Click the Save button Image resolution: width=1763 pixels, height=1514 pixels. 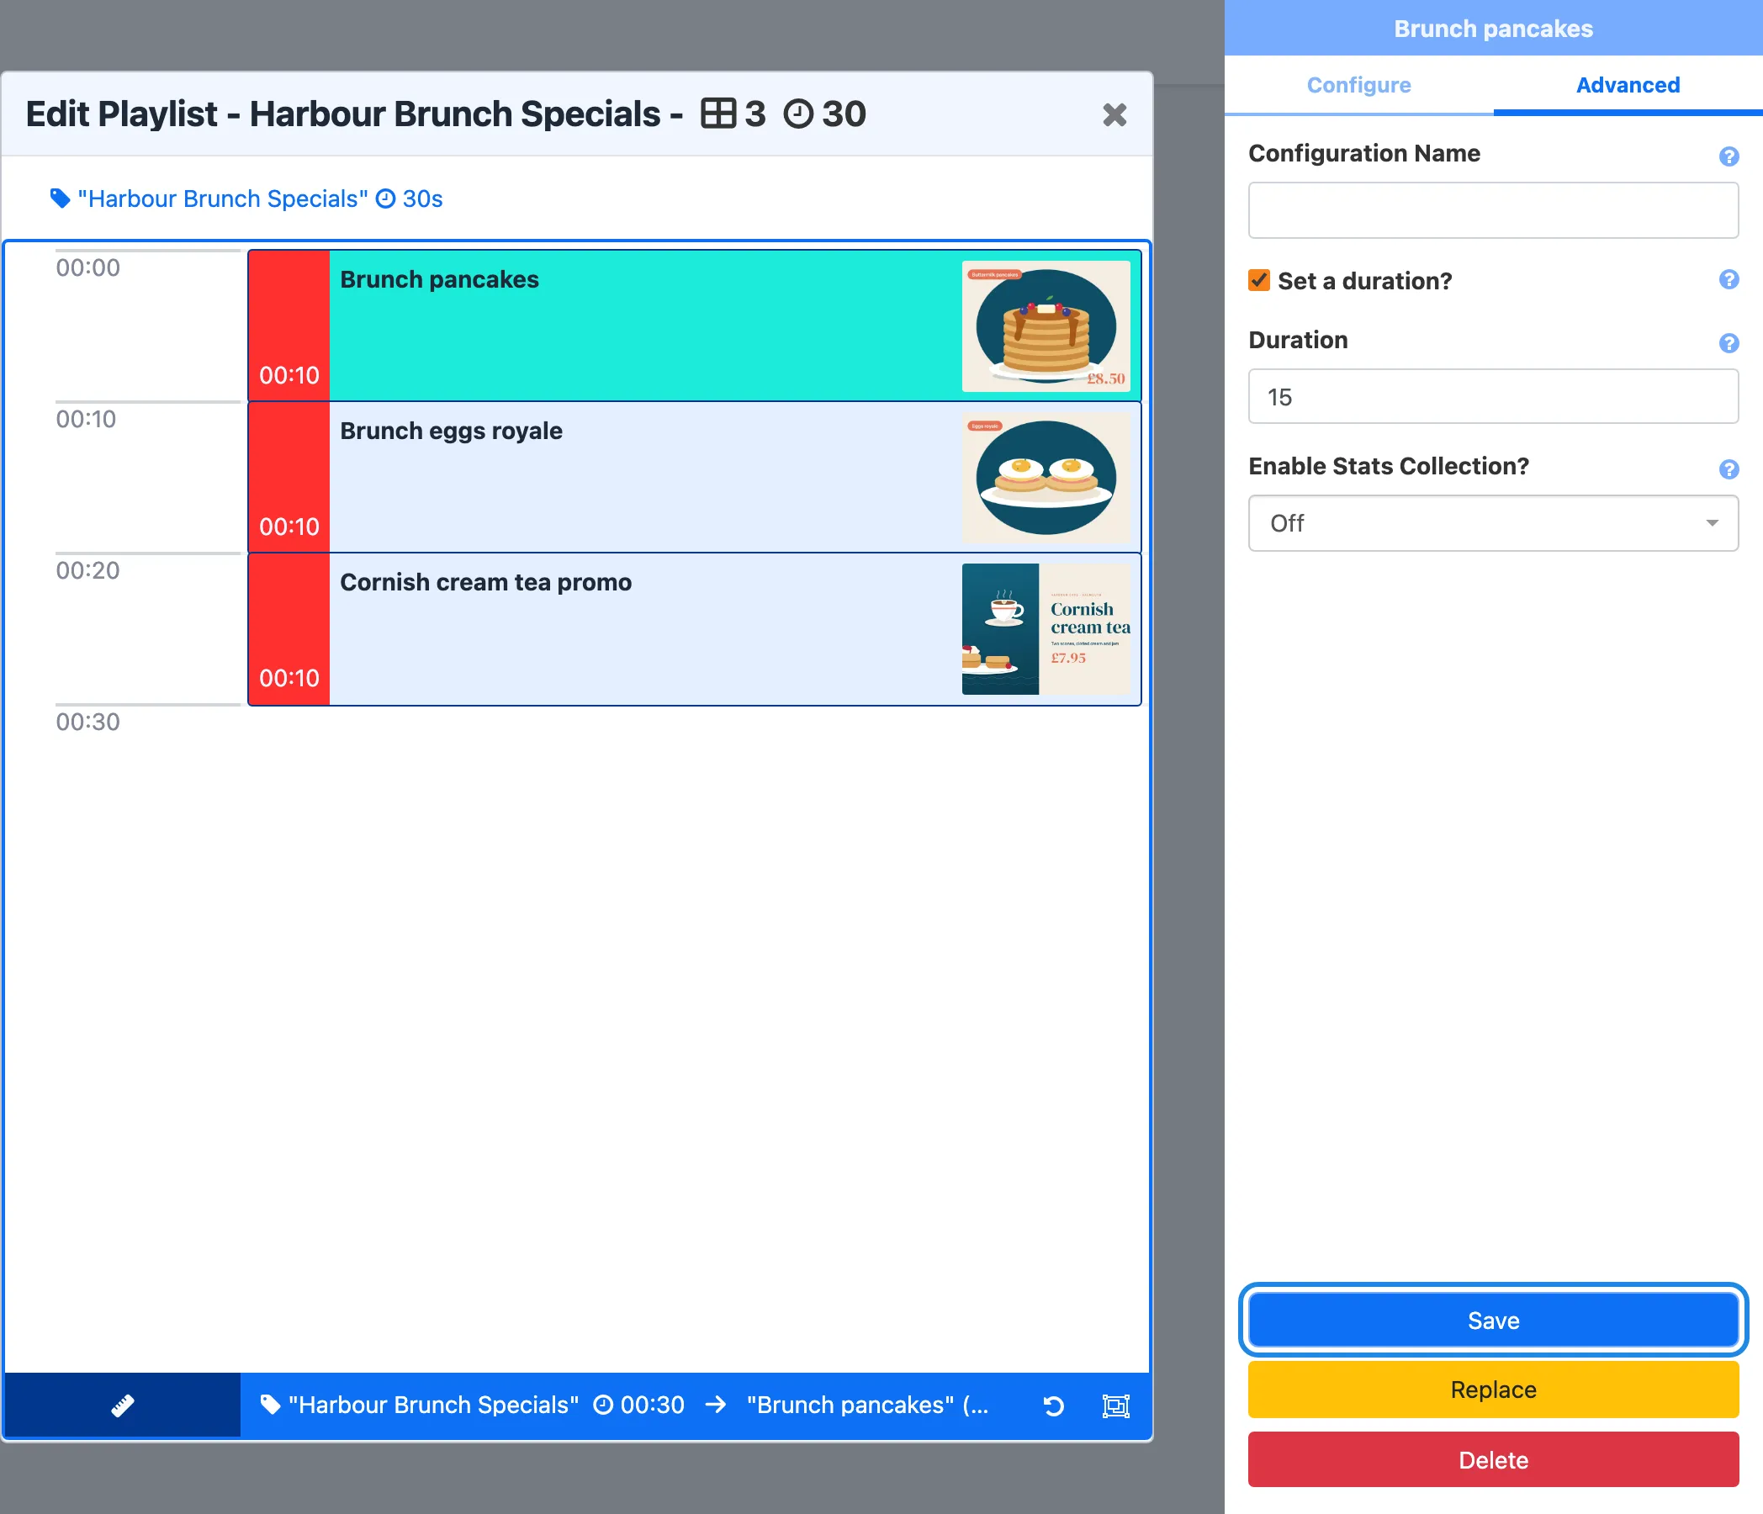click(x=1493, y=1320)
